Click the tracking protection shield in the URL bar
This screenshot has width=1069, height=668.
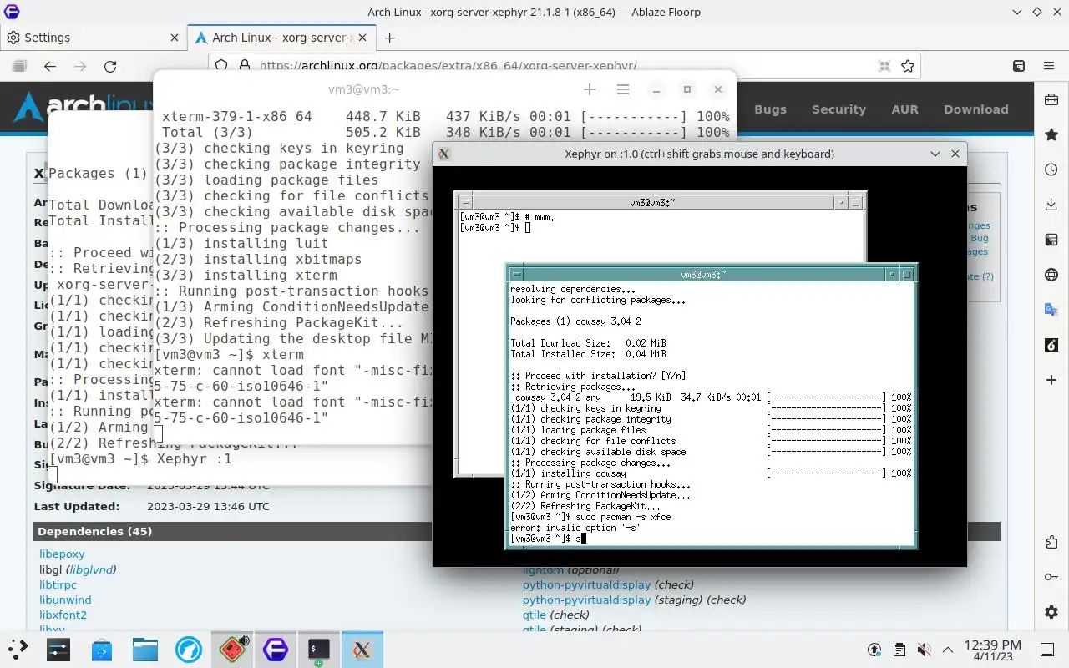point(221,66)
